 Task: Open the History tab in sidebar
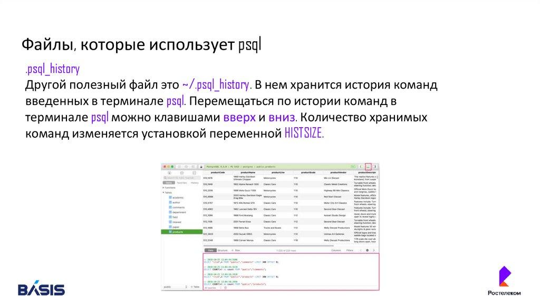[x=195, y=183]
